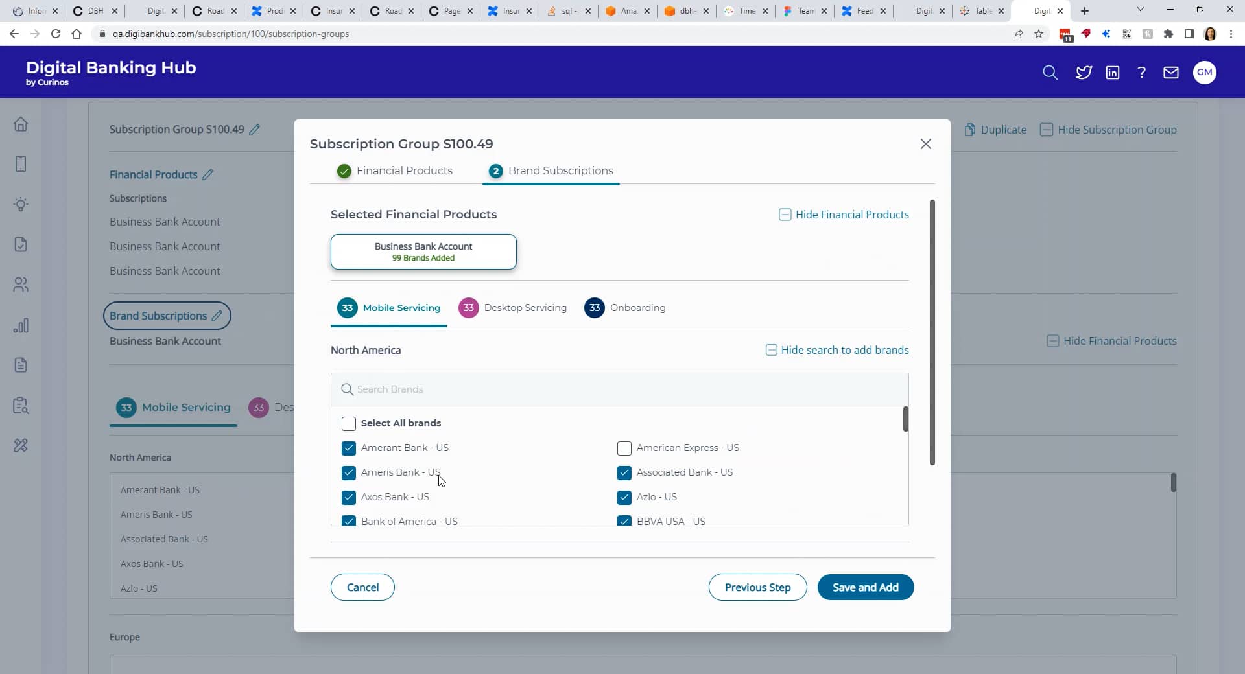Click the lightbulb insights sidebar icon
This screenshot has width=1245, height=674.
pos(21,205)
